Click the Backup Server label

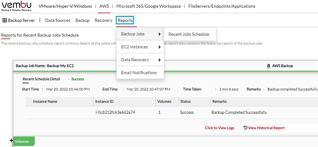[21, 20]
